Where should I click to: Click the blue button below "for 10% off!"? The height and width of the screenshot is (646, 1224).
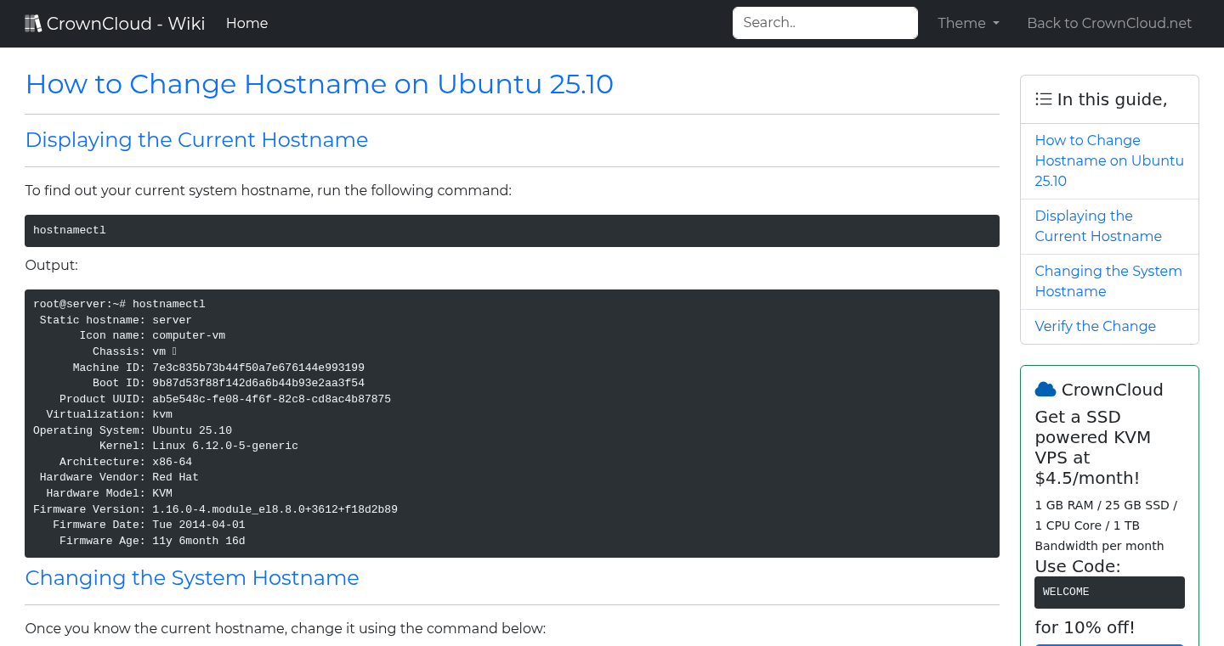1109,643
